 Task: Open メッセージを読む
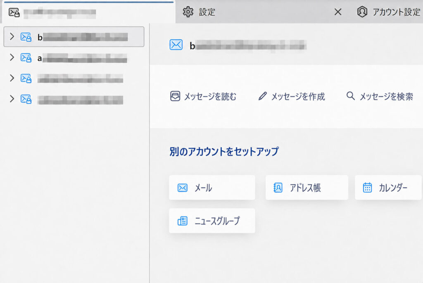tap(203, 96)
